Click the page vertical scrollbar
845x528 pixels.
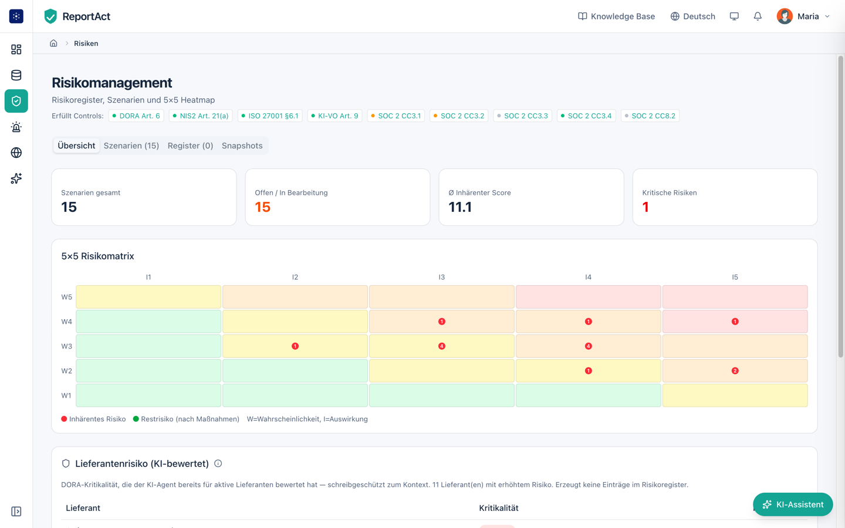click(840, 207)
